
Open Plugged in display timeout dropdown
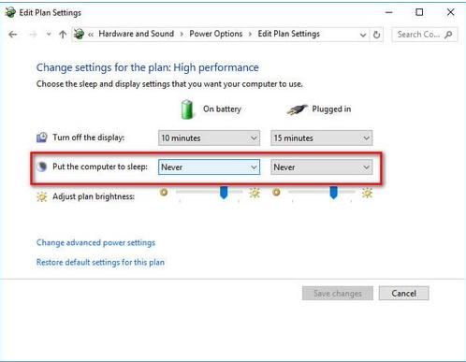[321, 138]
